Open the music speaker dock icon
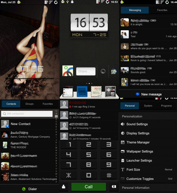Screen dimensions: 177x193 point(110,91)
